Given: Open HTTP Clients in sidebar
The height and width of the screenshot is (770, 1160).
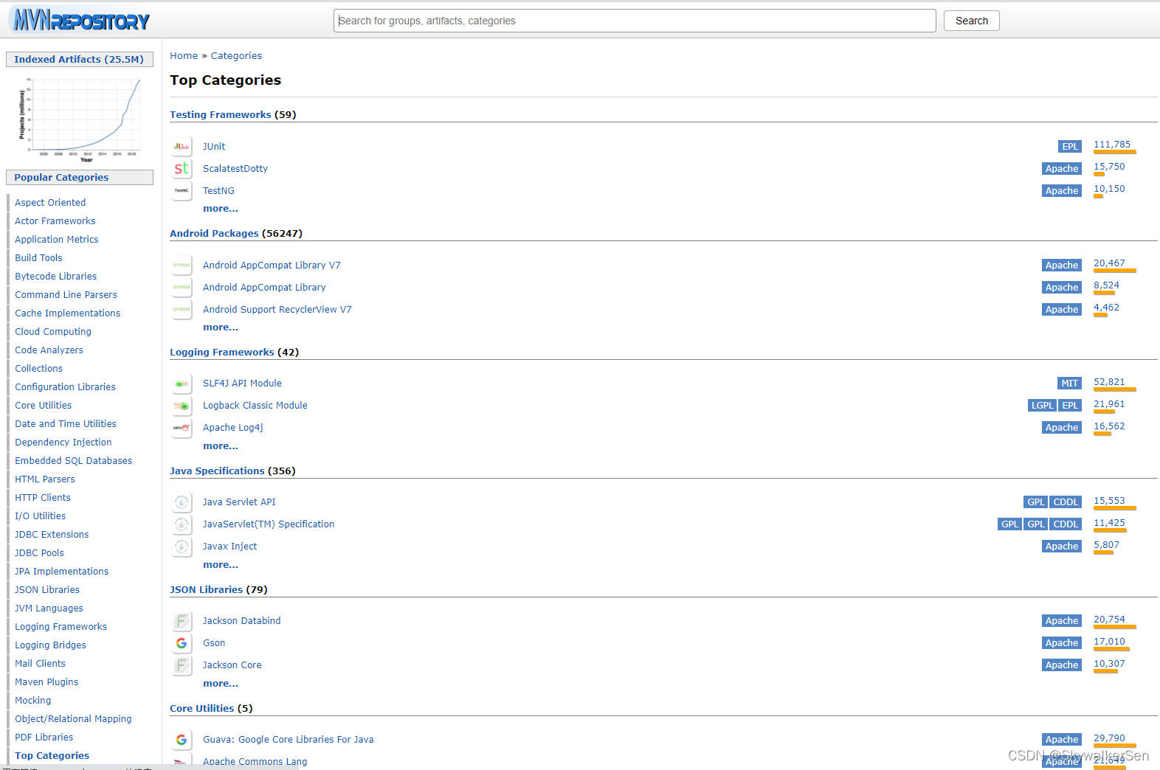Looking at the screenshot, I should pos(43,498).
